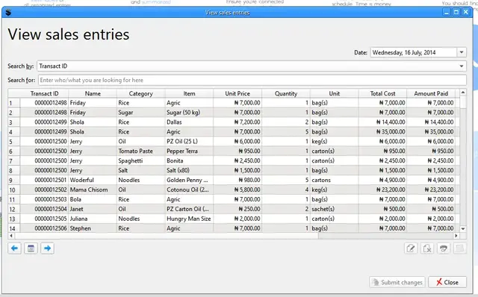Click the 'Tomato Paste' category cell
478x297 pixels.
(x=141, y=151)
